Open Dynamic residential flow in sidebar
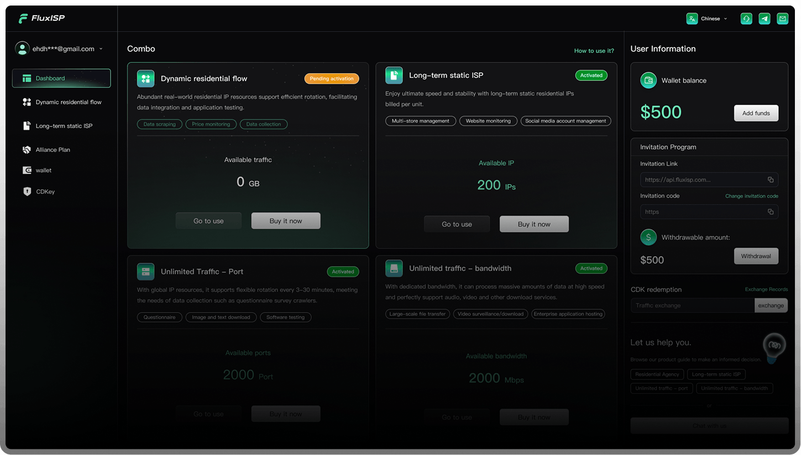Screen dimensions: 801x455 pos(68,102)
